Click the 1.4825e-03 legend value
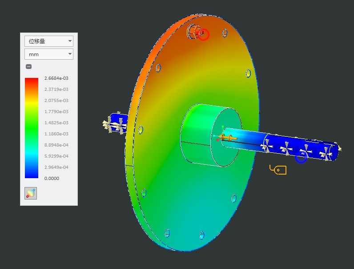Screen dimensions: 354x269 (x=56, y=123)
